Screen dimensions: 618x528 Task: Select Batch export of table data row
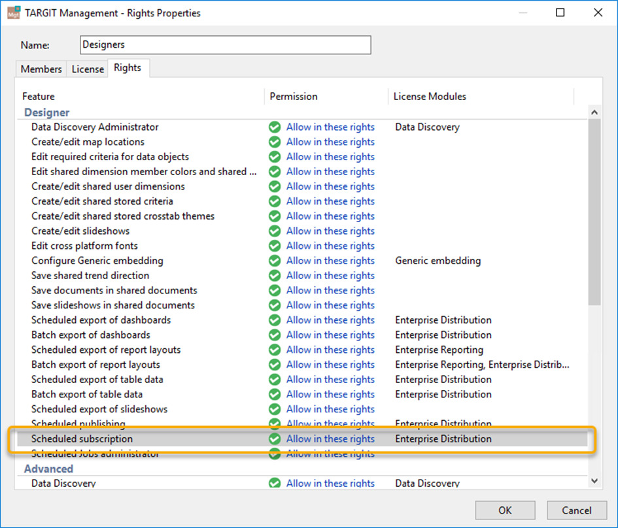302,394
